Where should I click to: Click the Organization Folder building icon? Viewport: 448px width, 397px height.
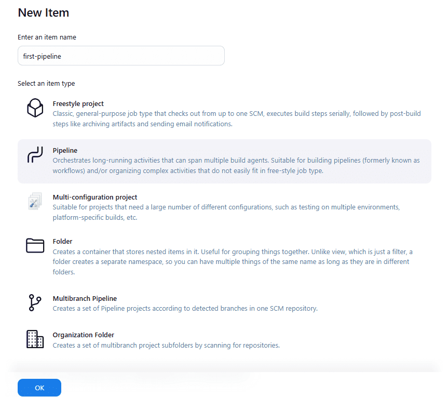[35, 339]
